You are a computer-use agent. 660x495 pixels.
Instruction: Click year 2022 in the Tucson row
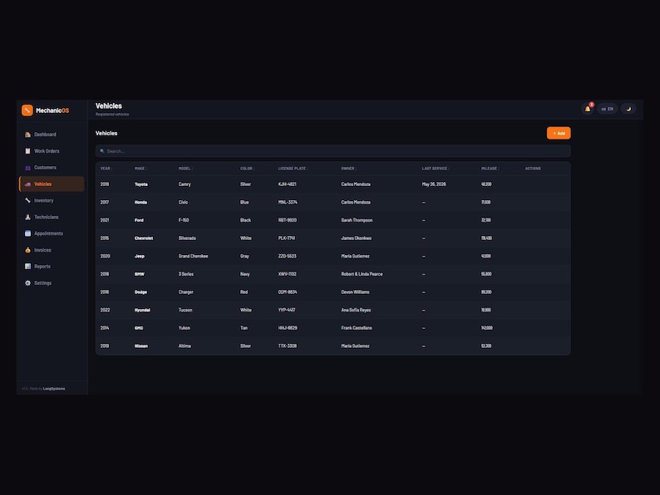tap(106, 311)
